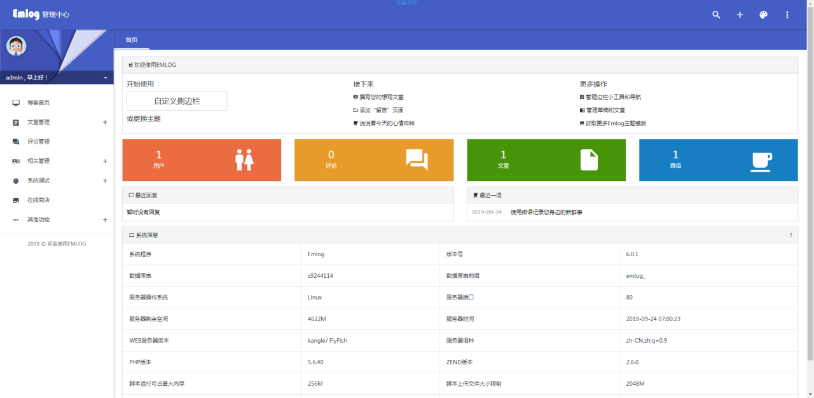
Task: Click the users count card icon
Action: (x=244, y=160)
